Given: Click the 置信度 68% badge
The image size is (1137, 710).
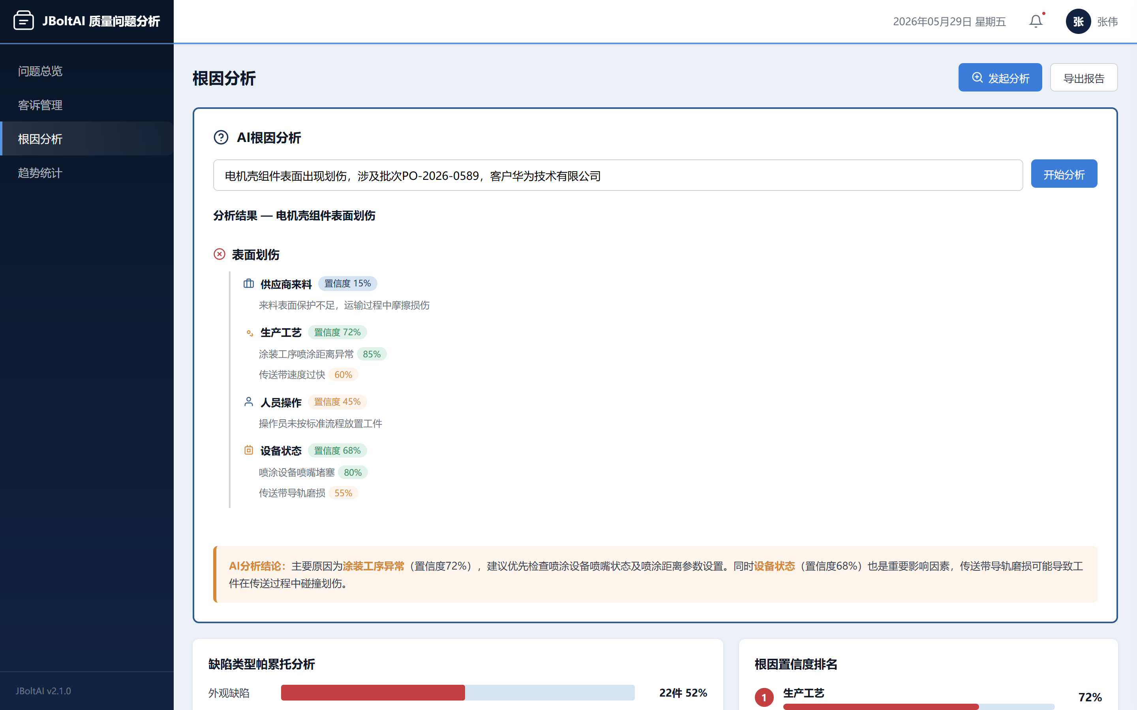Looking at the screenshot, I should 337,451.
